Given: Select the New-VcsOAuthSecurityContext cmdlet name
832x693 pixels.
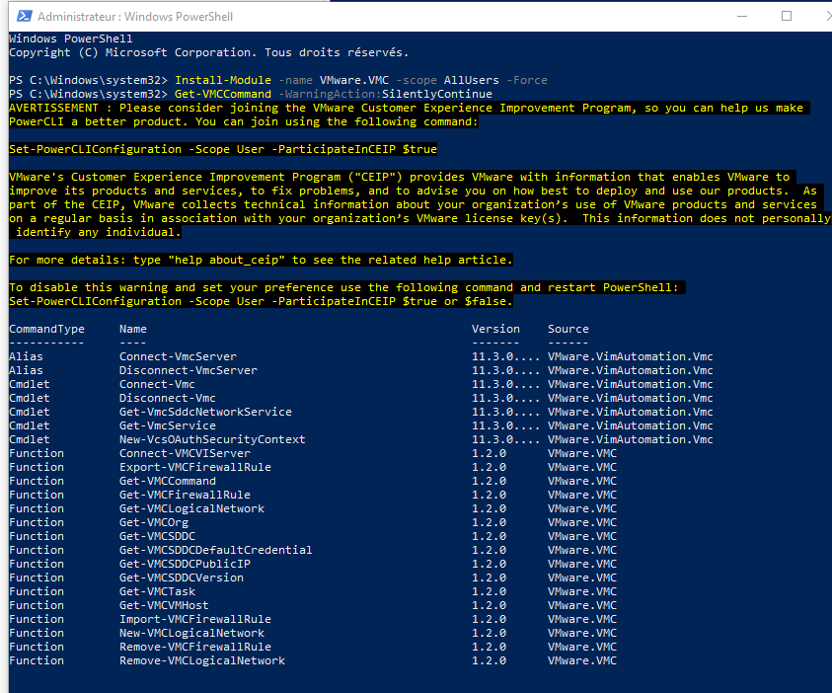Looking at the screenshot, I should [212, 439].
